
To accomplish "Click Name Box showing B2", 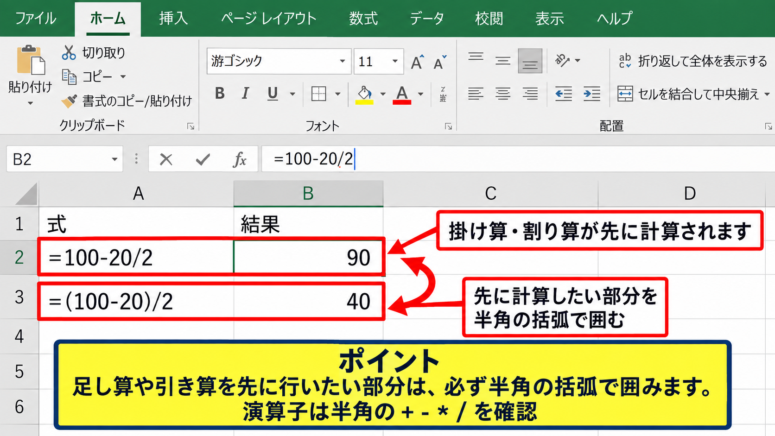I will tap(58, 159).
